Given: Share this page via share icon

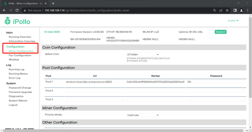Looking at the screenshot, I should 221,10.
